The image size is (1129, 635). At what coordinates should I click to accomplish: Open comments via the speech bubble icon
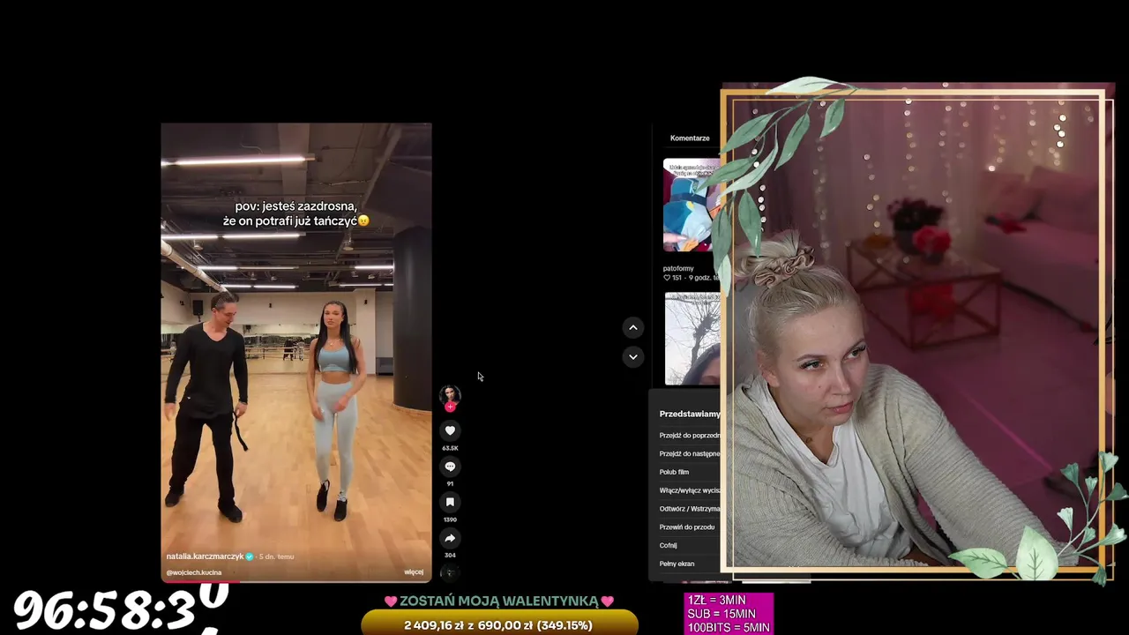tap(450, 467)
